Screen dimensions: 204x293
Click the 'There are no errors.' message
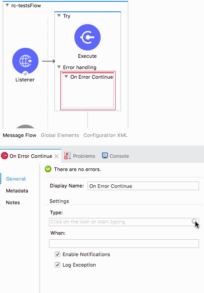(x=78, y=169)
